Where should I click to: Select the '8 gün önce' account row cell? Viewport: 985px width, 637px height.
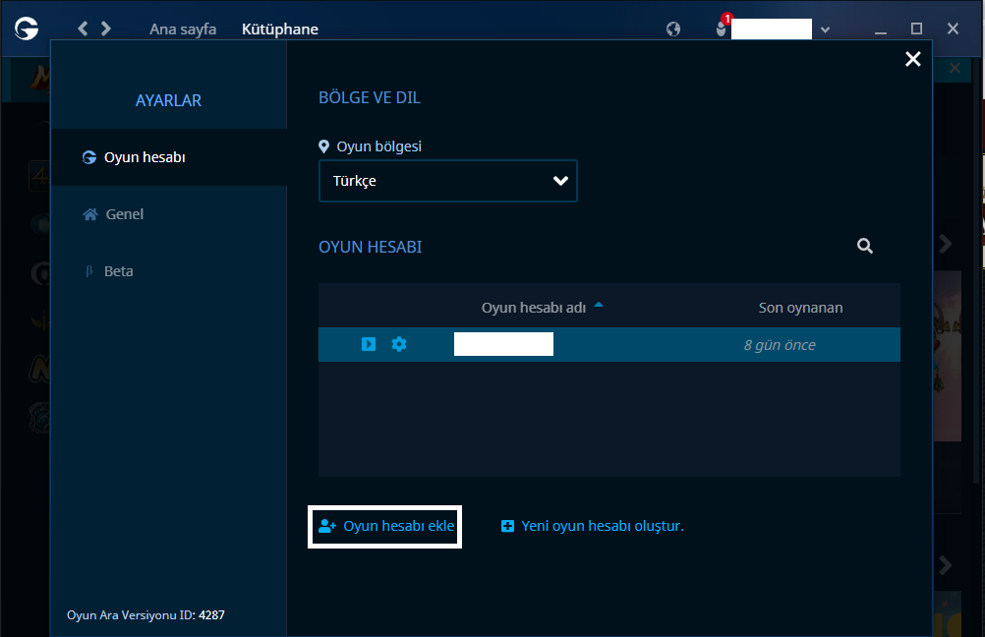tap(780, 345)
